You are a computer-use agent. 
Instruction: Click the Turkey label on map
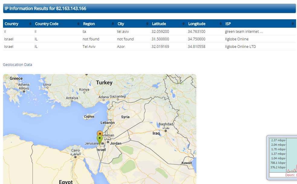pyautogui.click(x=104, y=83)
